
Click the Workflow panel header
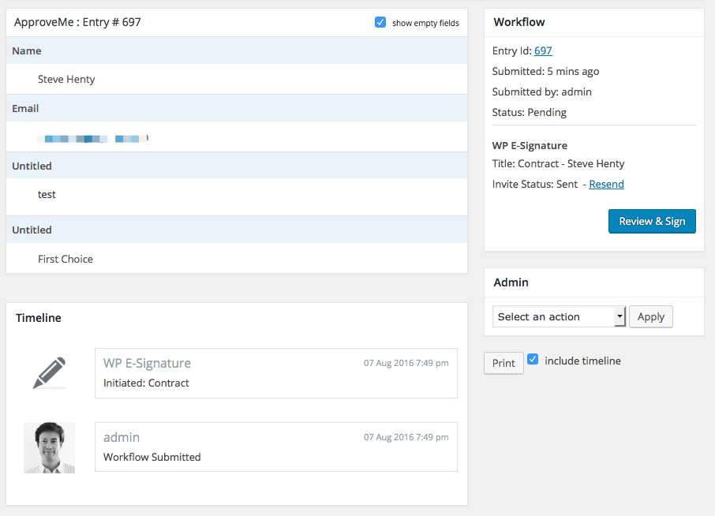pos(519,22)
